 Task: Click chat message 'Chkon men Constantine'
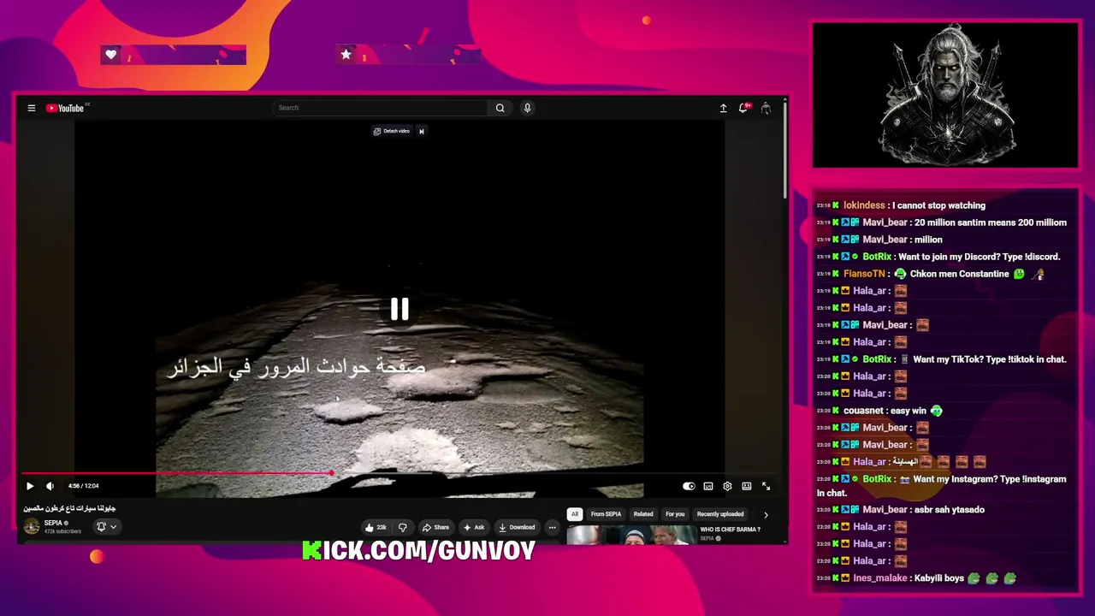959,274
